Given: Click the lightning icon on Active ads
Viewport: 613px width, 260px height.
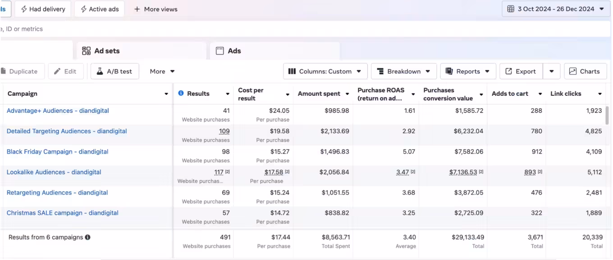Looking at the screenshot, I should pyautogui.click(x=83, y=9).
